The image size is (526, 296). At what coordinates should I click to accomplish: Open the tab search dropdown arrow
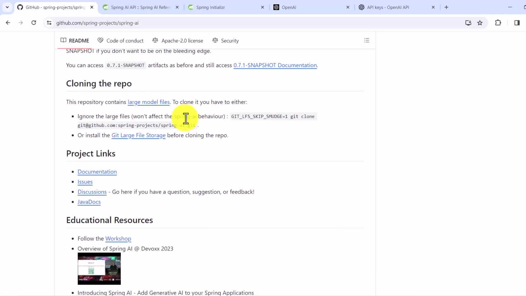coord(7,7)
